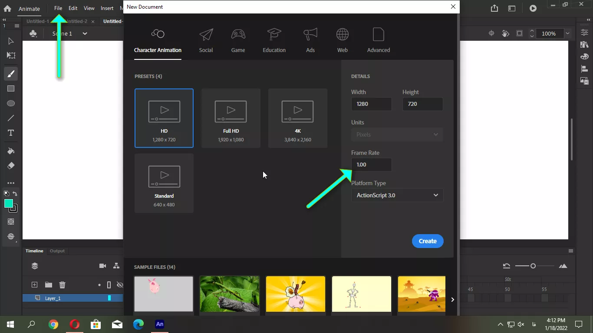Select the Text tool

coord(11,133)
